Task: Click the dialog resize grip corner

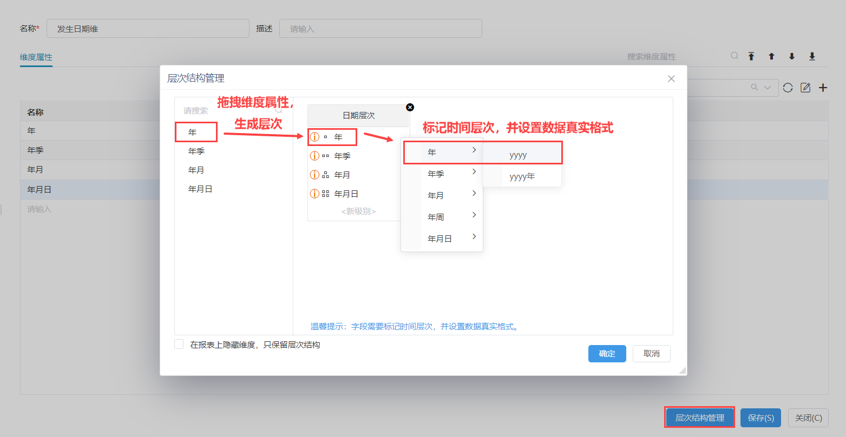Action: [x=682, y=370]
